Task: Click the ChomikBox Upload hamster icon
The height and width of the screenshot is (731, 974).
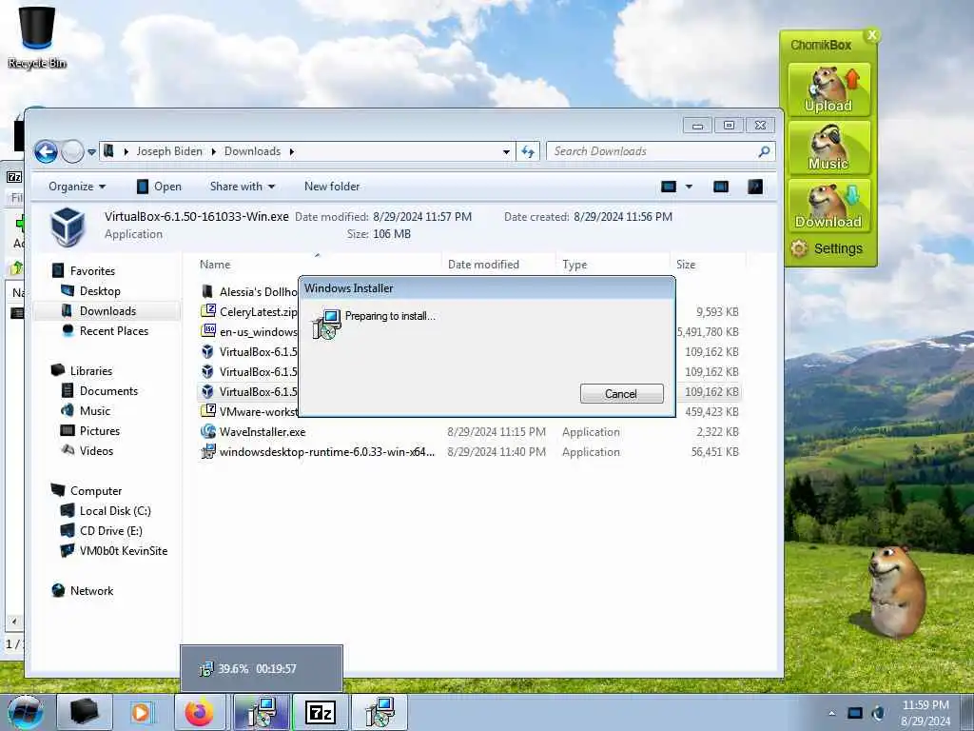Action: [x=828, y=89]
